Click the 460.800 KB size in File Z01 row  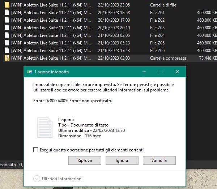[x=207, y=13]
